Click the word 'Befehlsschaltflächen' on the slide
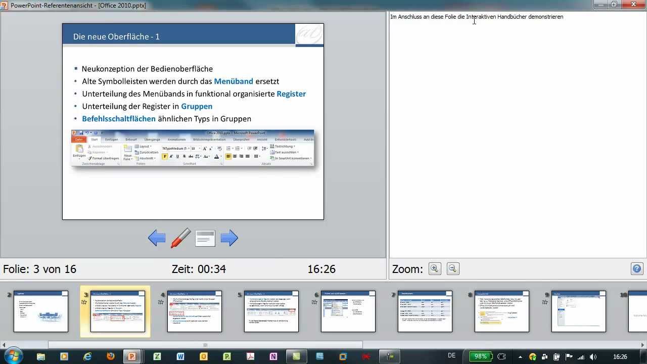The height and width of the screenshot is (364, 647). 119,119
